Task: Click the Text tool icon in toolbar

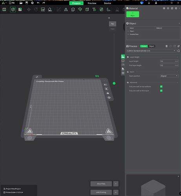Action: pos(94,9)
